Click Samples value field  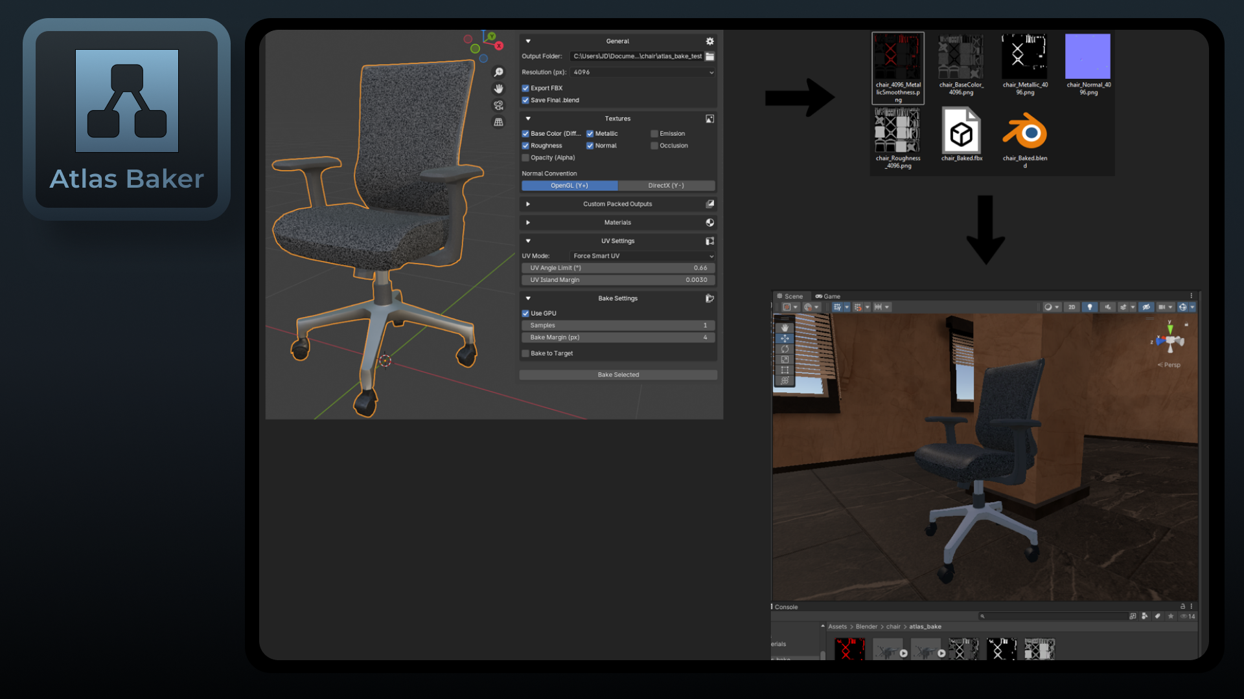(618, 326)
